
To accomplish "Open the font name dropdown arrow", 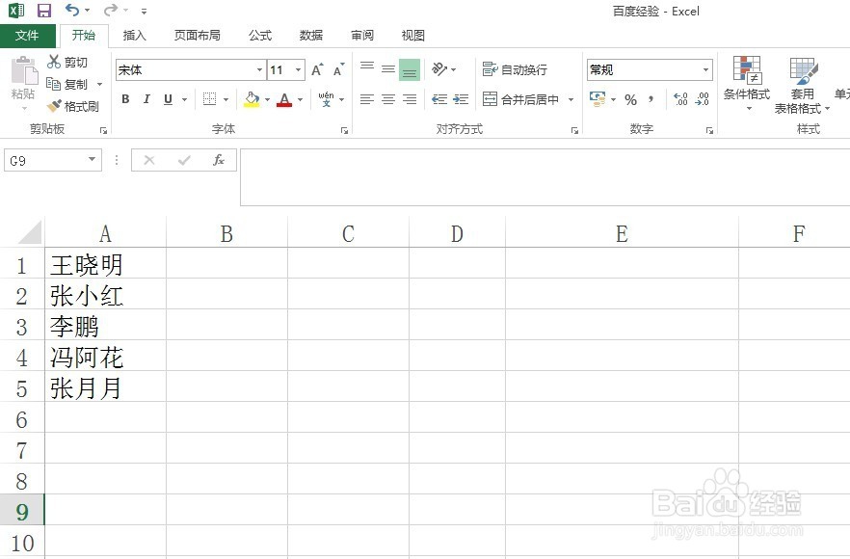I will [x=257, y=69].
